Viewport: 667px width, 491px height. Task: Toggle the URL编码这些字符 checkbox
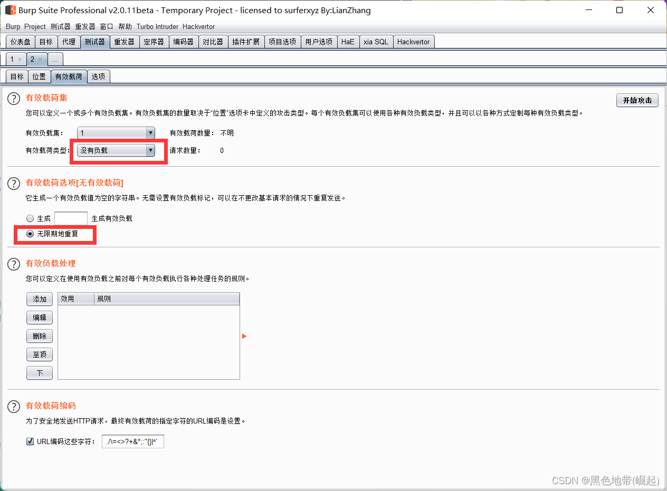pyautogui.click(x=30, y=441)
